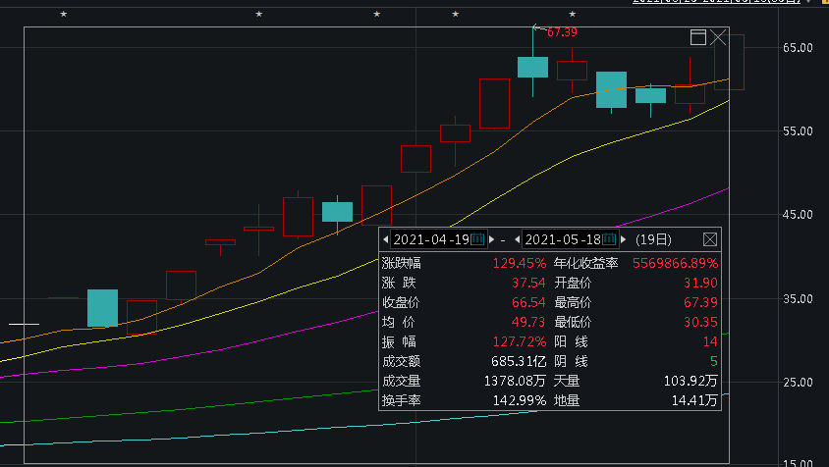The height and width of the screenshot is (467, 829).
Task: Click the rightmost star event marker
Action: click(573, 14)
